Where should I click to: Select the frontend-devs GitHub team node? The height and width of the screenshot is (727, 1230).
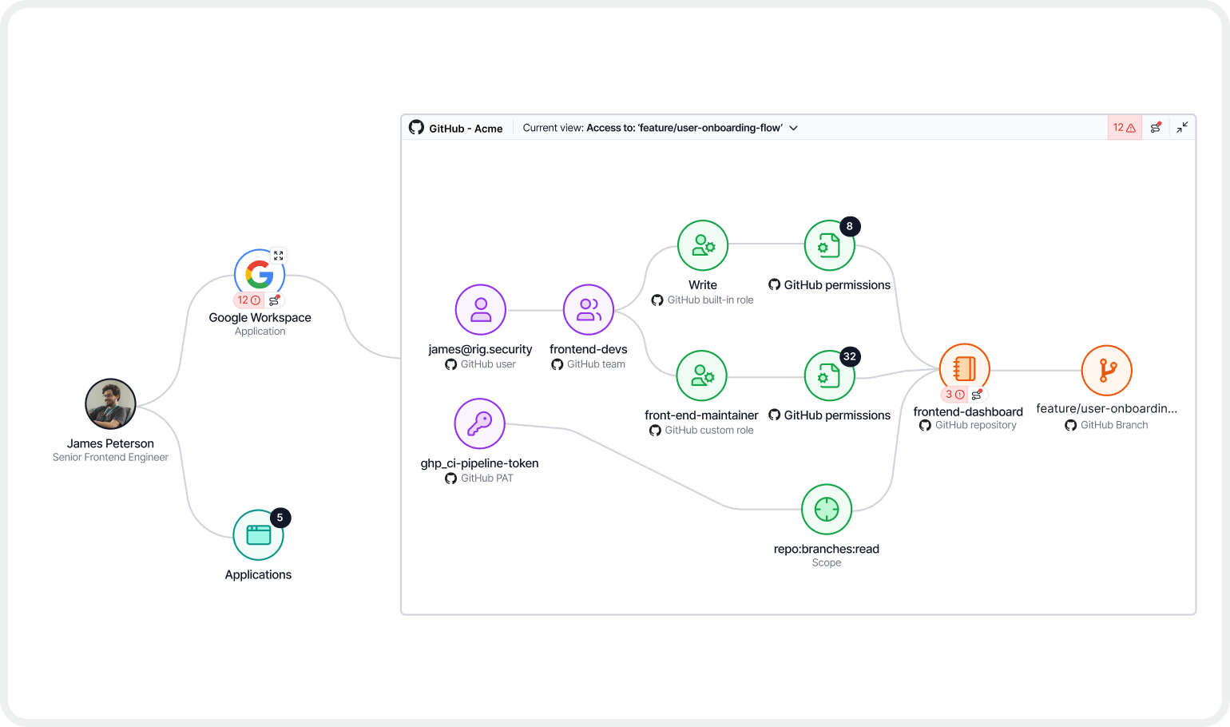pyautogui.click(x=589, y=310)
